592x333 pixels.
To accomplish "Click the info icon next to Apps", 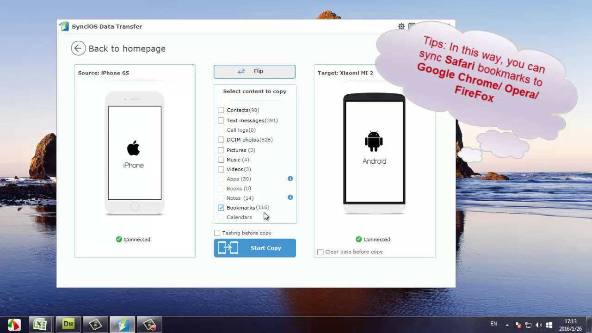I will click(x=290, y=179).
